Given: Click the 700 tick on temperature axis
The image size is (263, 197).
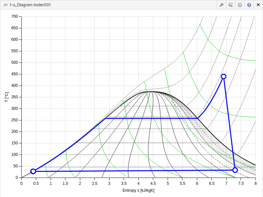Looking at the screenshot, I should tap(14, 16).
